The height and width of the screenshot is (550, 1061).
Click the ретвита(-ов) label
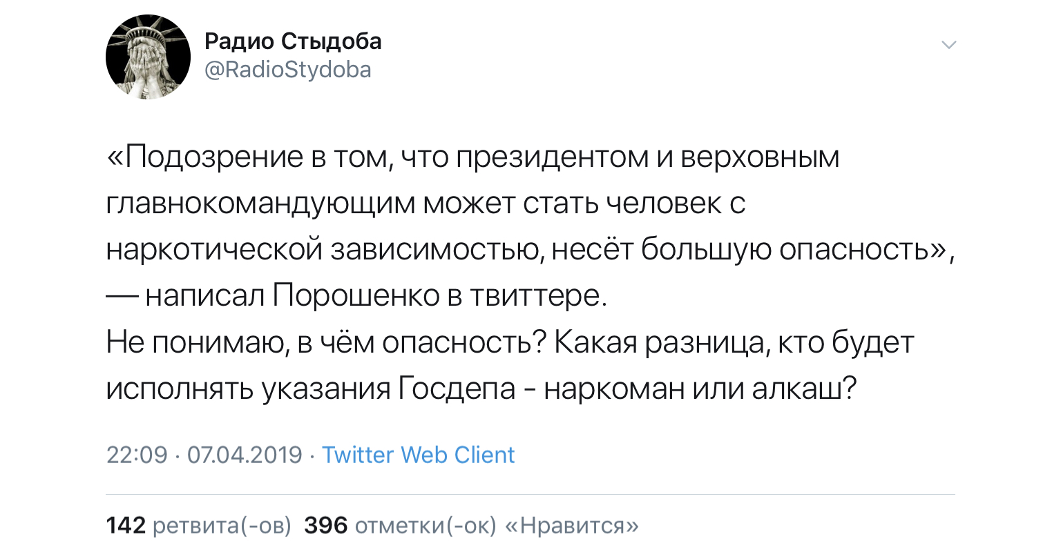(222, 526)
